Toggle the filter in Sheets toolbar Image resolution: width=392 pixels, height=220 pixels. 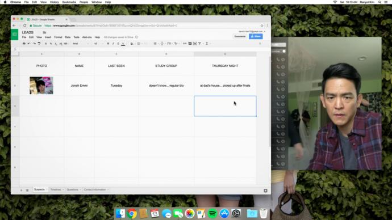click(x=200, y=44)
